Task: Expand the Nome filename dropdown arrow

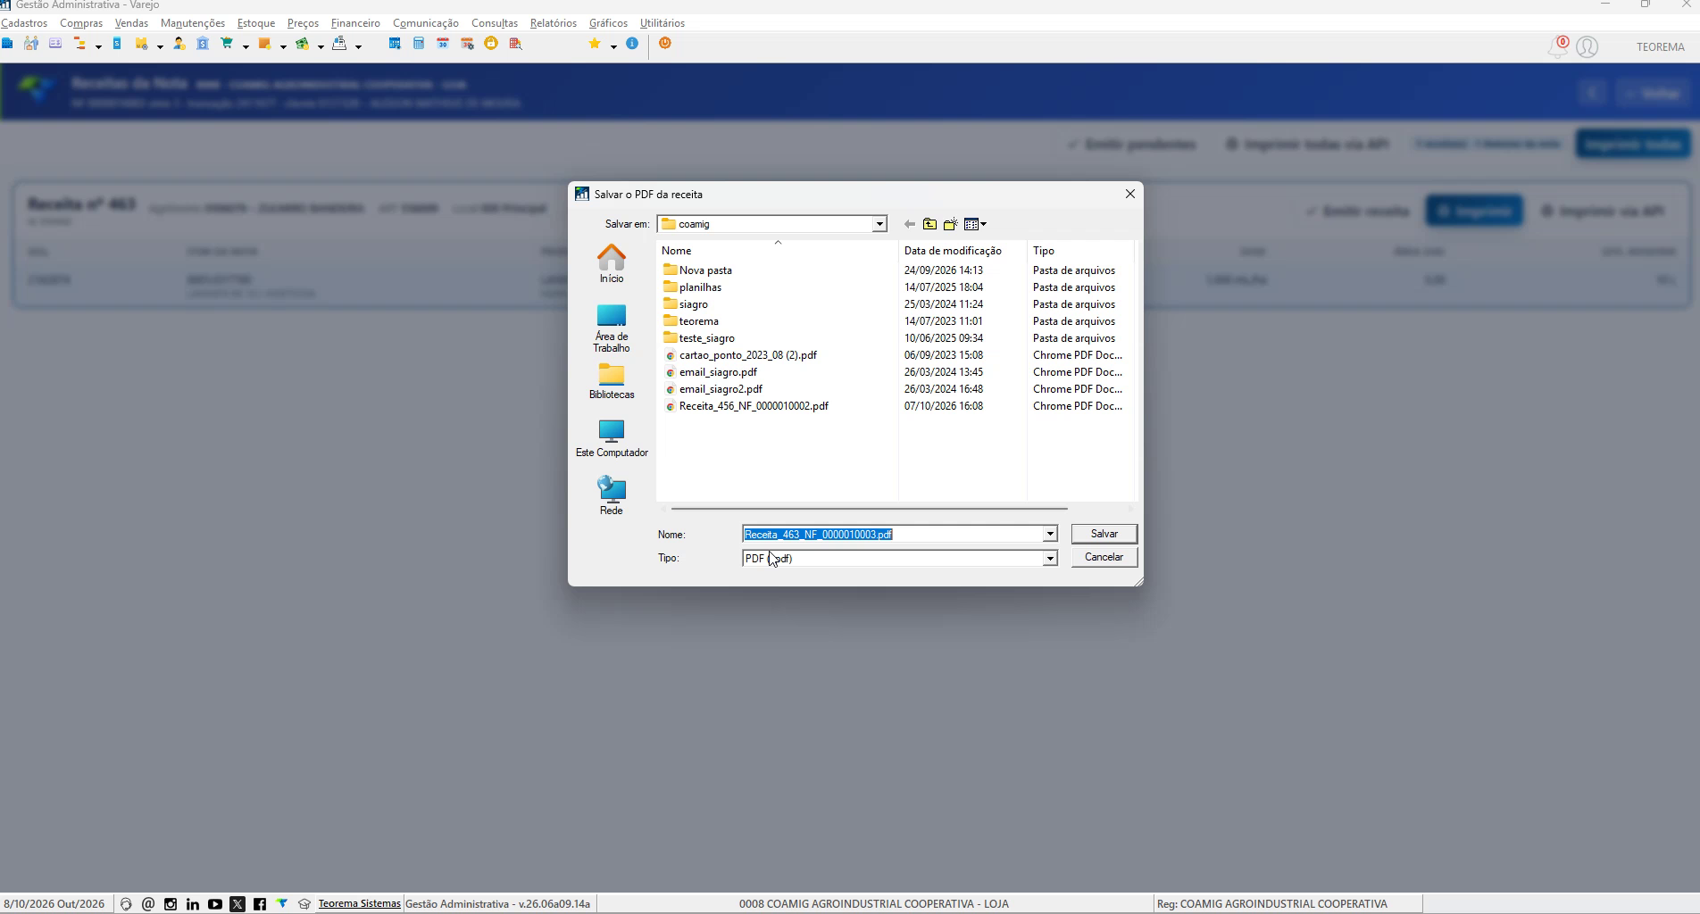Action: (x=1050, y=534)
